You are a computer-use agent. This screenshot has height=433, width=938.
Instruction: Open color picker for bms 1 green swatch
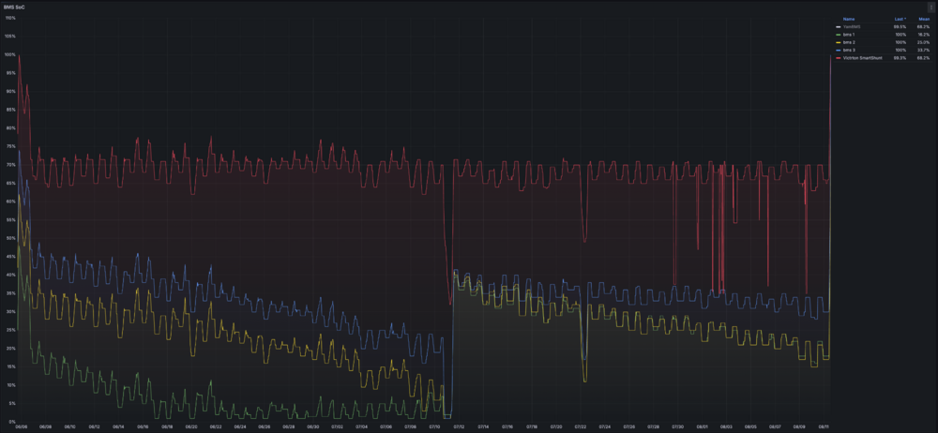(x=838, y=35)
